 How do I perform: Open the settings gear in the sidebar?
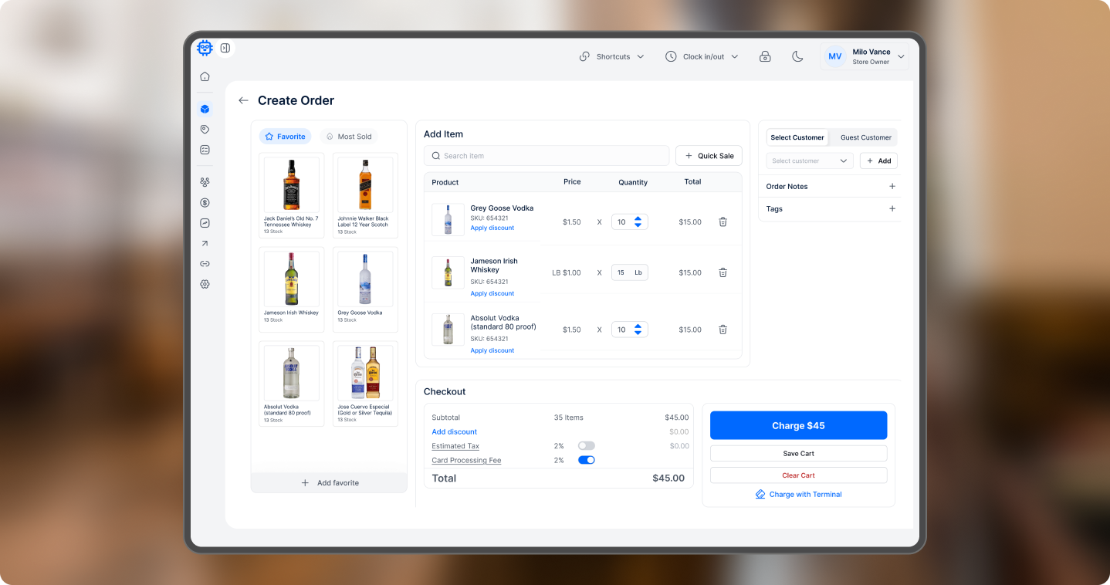coord(205,284)
